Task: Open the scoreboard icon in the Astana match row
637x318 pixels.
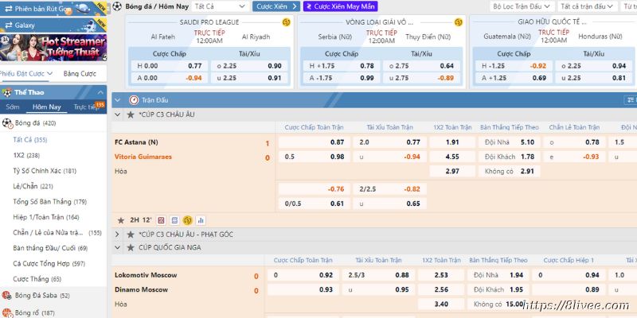Action: [x=174, y=219]
